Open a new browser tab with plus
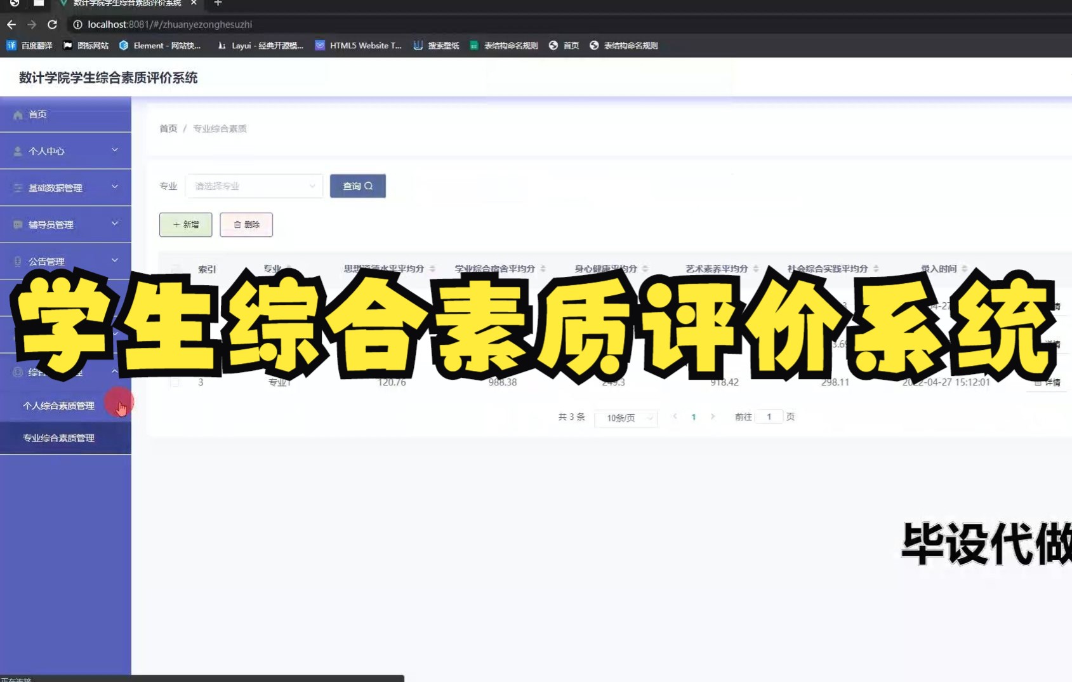1072x682 pixels. point(218,3)
